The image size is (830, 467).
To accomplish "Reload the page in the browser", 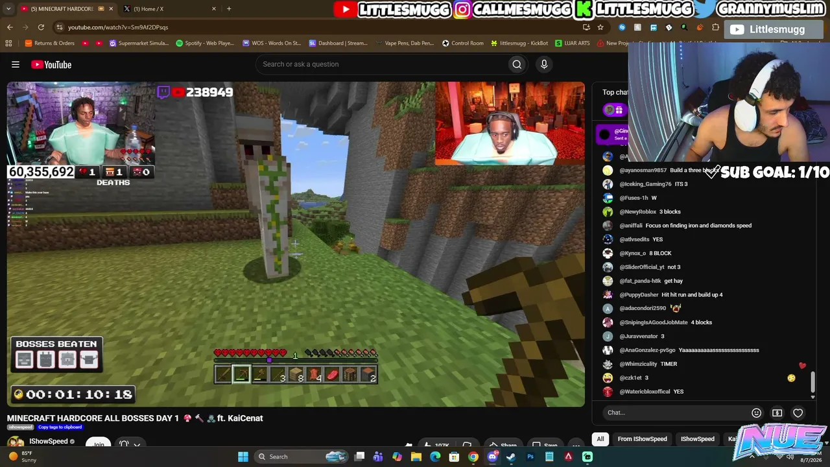I will [x=41, y=27].
